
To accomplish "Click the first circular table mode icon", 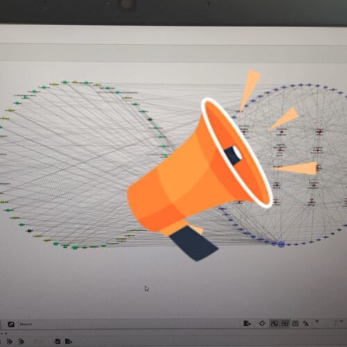I will tap(10, 341).
